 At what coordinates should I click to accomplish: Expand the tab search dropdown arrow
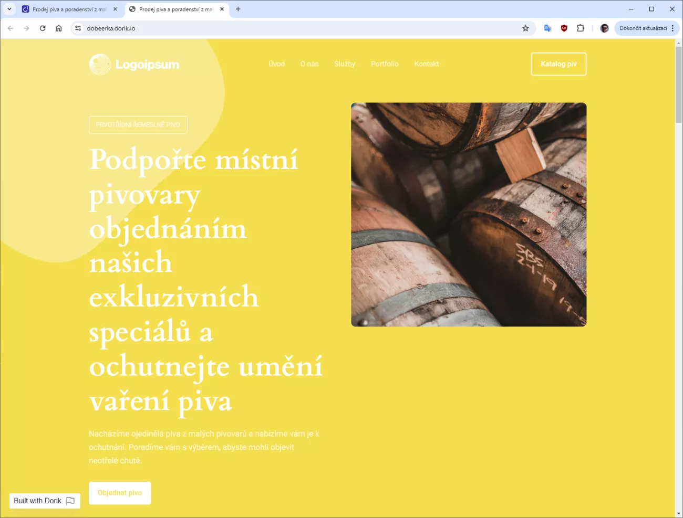[x=9, y=9]
